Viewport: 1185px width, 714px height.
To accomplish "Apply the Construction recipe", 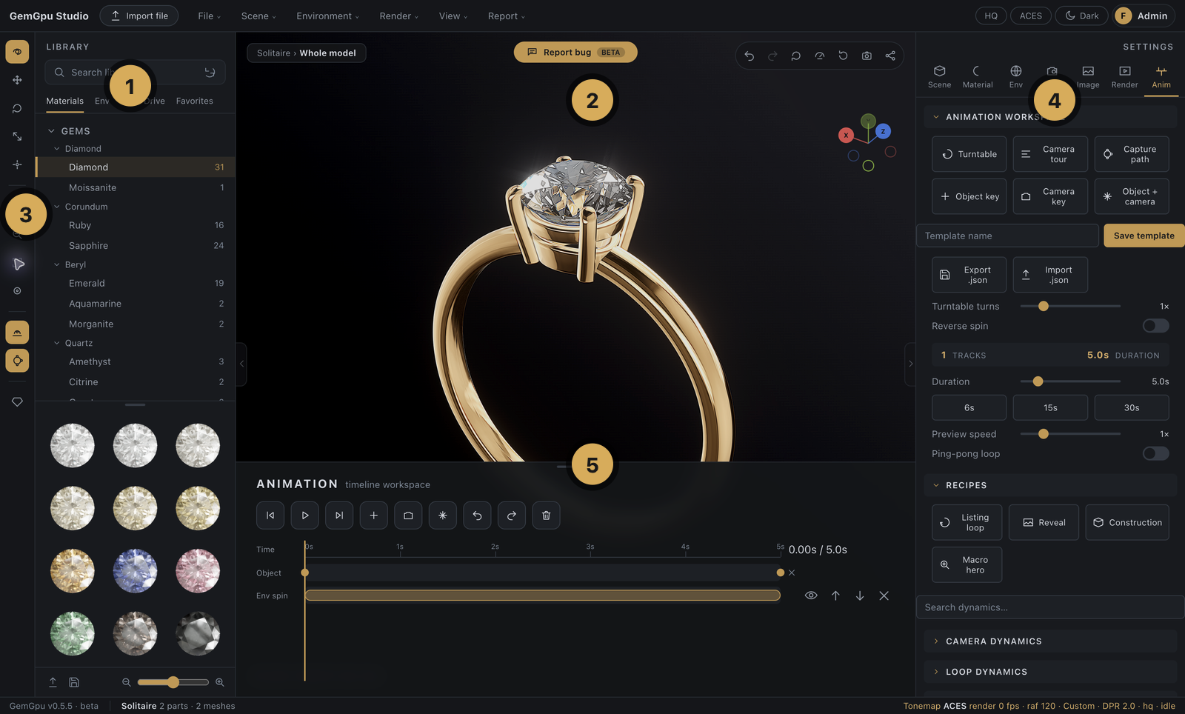I will pyautogui.click(x=1127, y=522).
